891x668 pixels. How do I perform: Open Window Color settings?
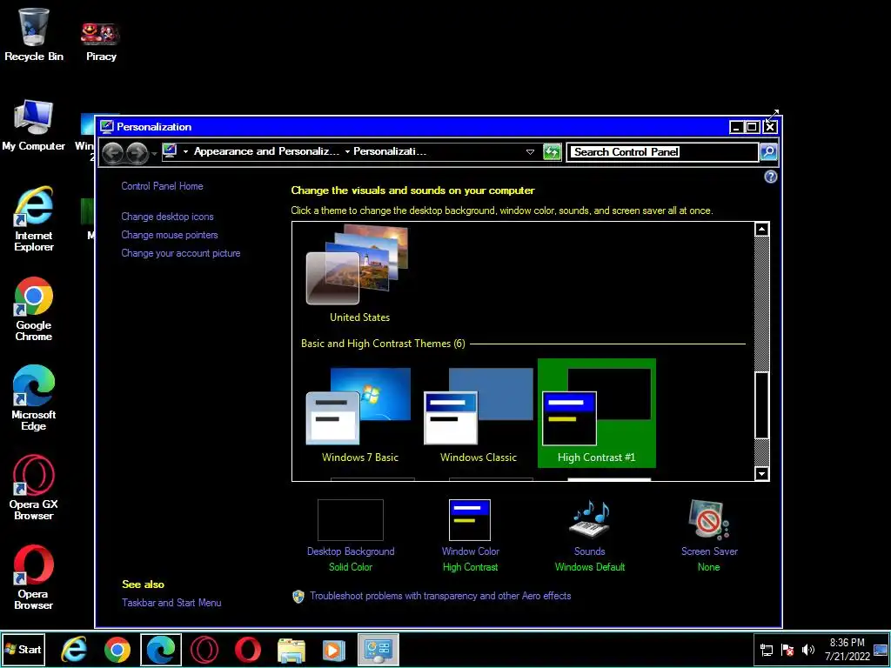pos(470,536)
